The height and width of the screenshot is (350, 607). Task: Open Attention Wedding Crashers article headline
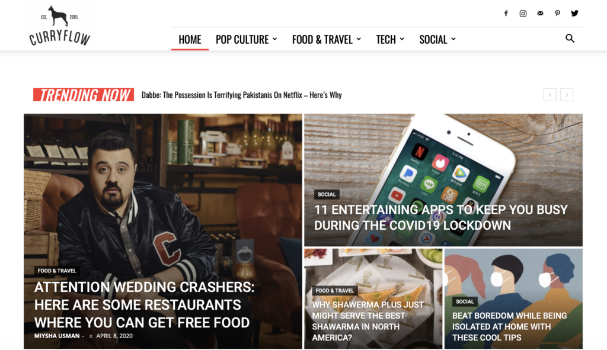(x=144, y=305)
